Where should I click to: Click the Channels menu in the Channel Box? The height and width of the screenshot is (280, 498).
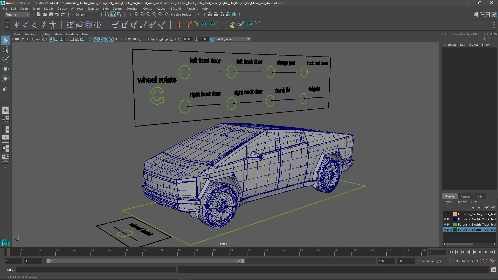(450, 45)
